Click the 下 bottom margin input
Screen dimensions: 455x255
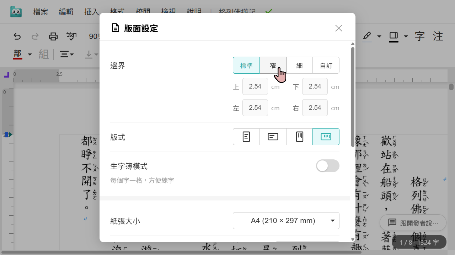[315, 86]
